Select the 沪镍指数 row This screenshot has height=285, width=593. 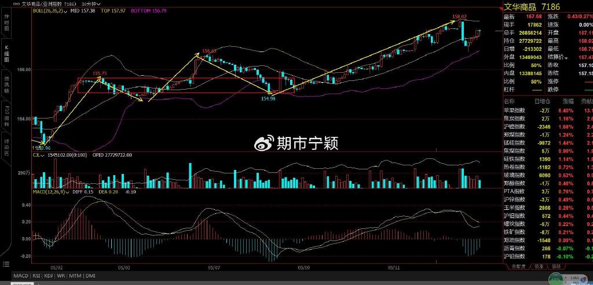coord(548,127)
